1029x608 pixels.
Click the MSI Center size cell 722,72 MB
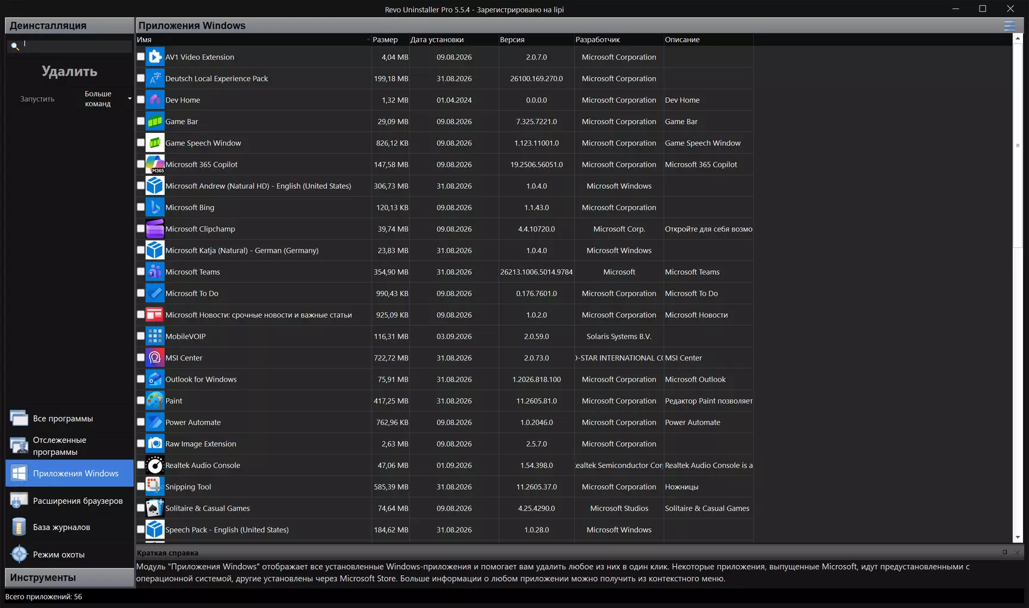(391, 358)
